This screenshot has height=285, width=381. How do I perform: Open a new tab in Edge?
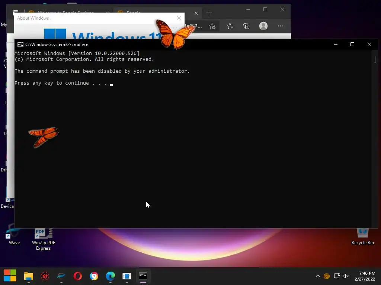click(x=209, y=13)
